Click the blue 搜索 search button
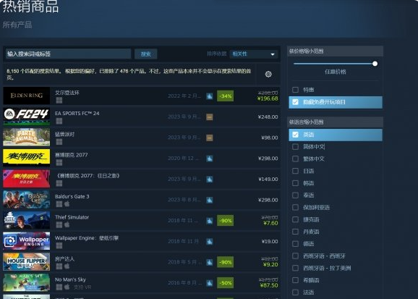 tap(145, 54)
